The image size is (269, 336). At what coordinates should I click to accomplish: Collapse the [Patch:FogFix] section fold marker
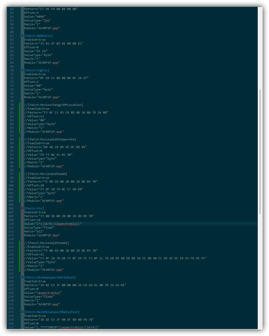[x=22, y=70]
